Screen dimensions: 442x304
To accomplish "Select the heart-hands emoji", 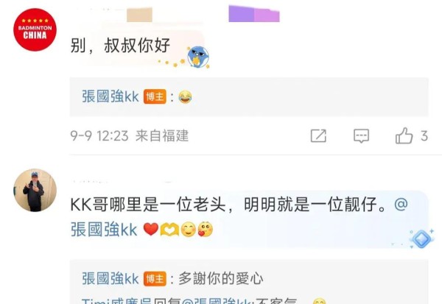I will point(169,229).
